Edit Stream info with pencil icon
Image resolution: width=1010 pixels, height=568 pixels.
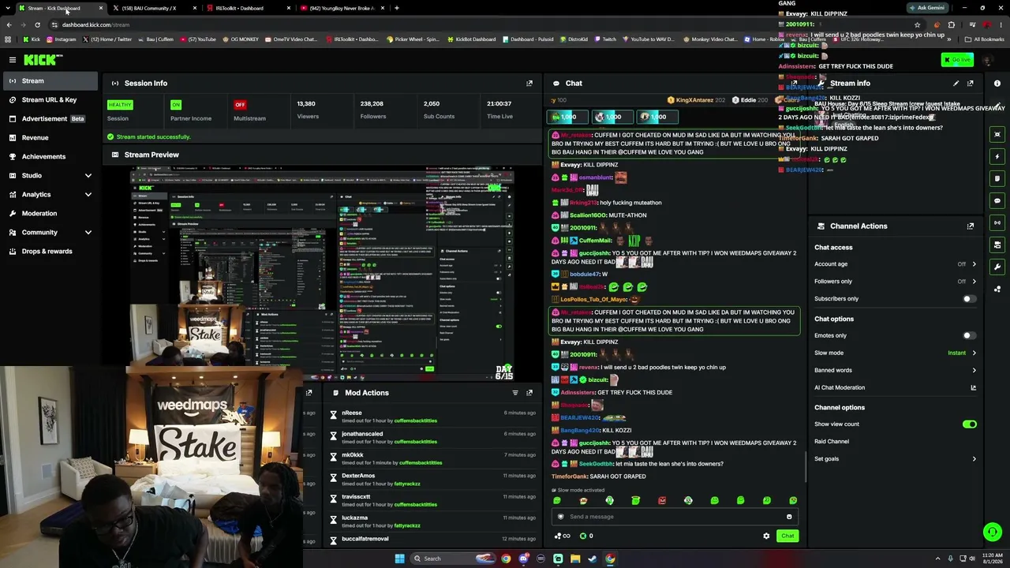click(956, 83)
